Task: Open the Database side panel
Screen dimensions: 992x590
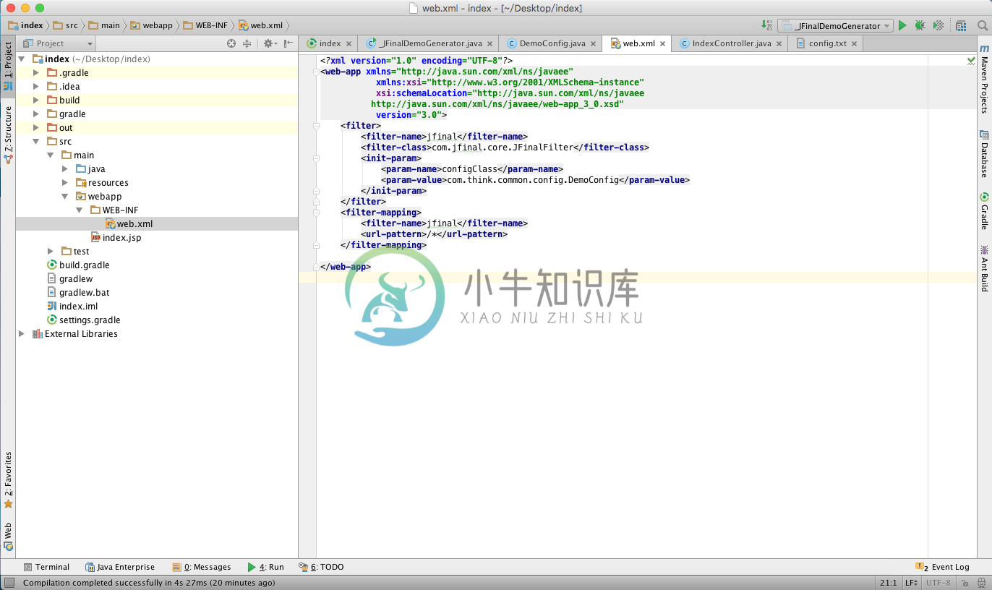Action: tap(984, 154)
